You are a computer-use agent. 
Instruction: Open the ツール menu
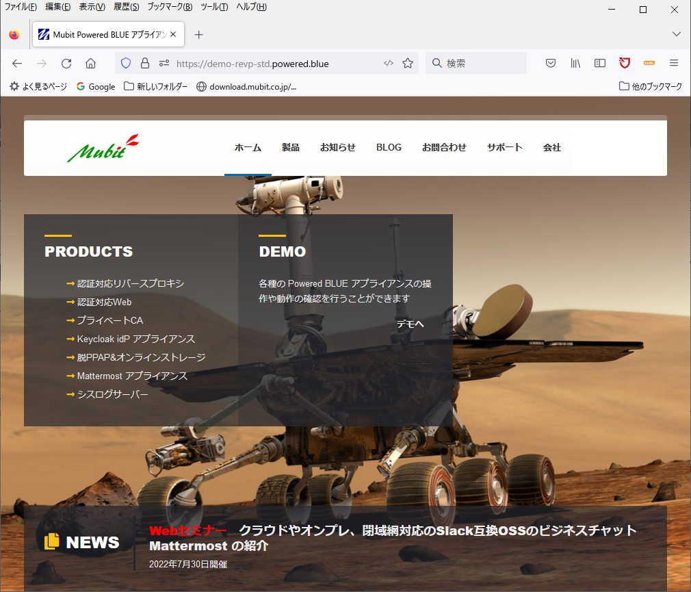(214, 7)
